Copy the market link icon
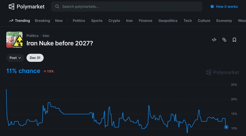 [224, 40]
